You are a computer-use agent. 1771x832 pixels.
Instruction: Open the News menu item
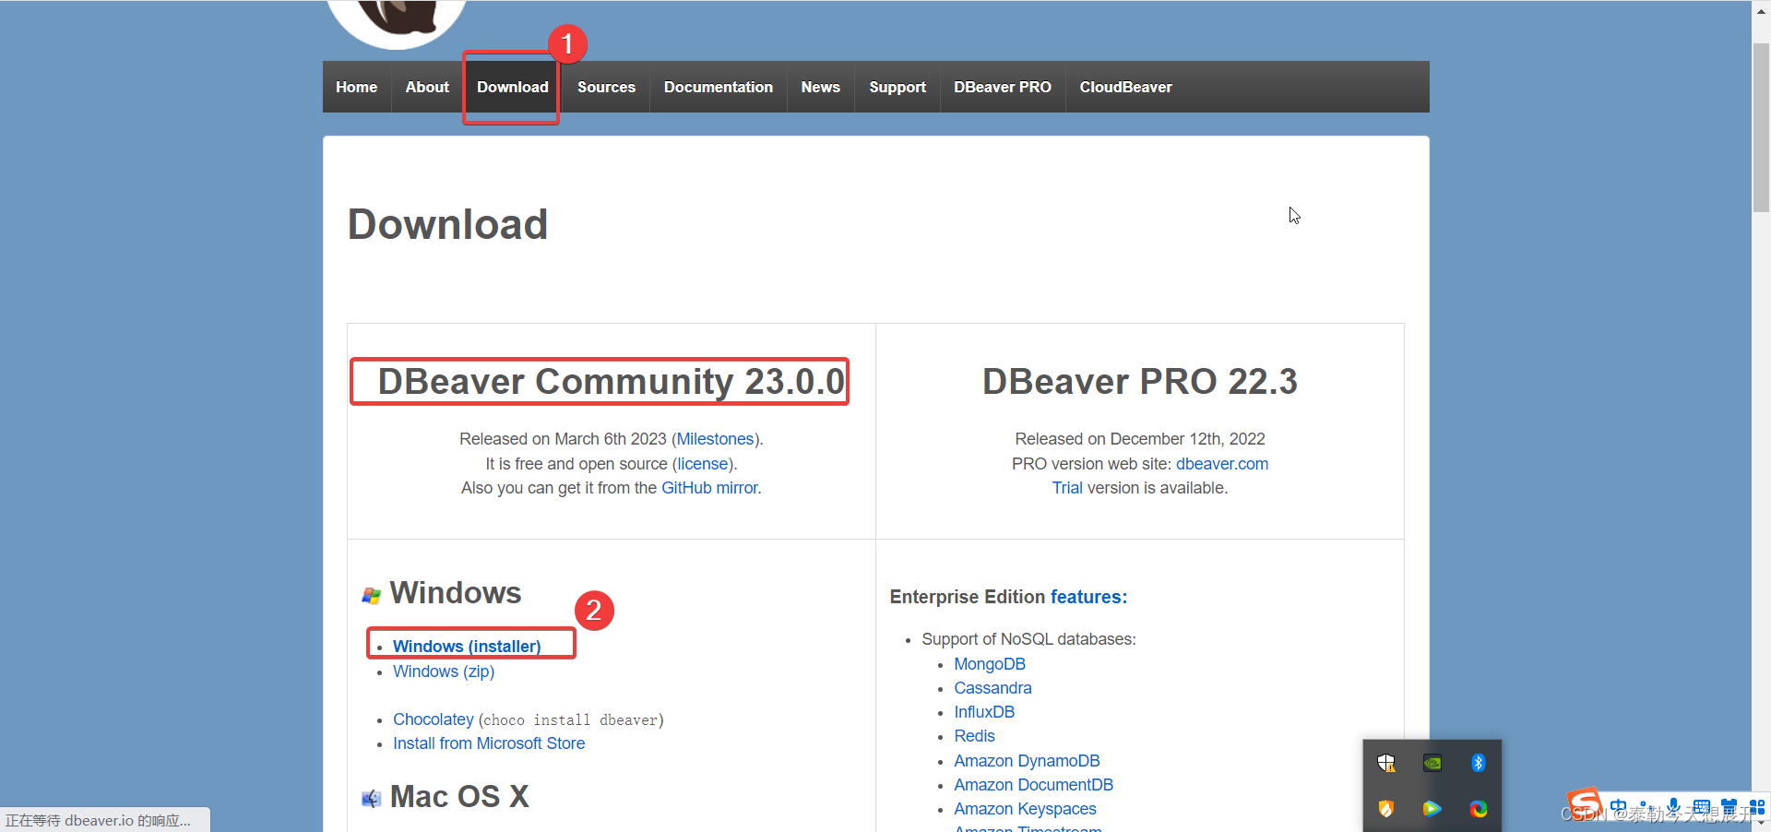pyautogui.click(x=820, y=87)
